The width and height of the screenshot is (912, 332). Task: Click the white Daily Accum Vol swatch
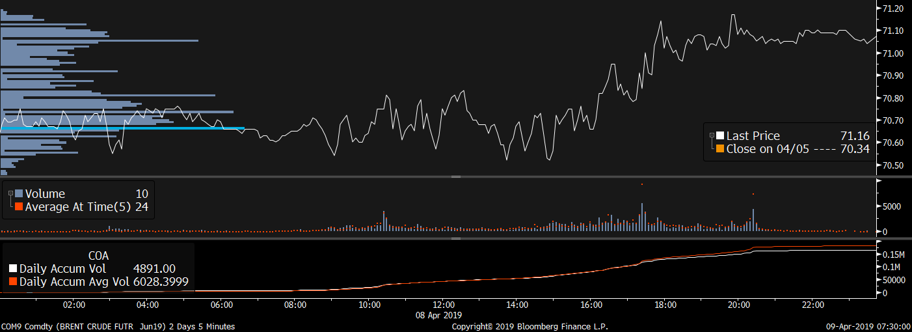(13, 268)
